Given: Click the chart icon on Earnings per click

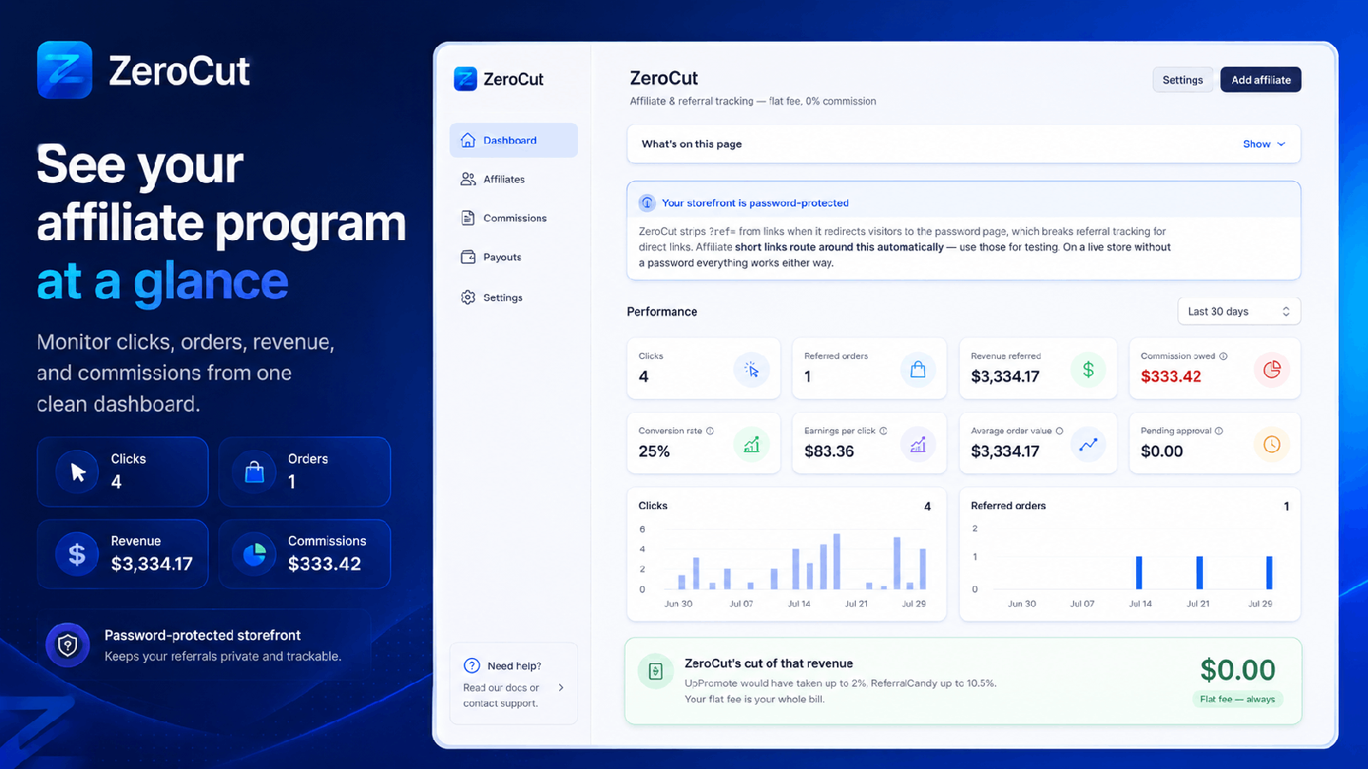Looking at the screenshot, I should pyautogui.click(x=918, y=444).
